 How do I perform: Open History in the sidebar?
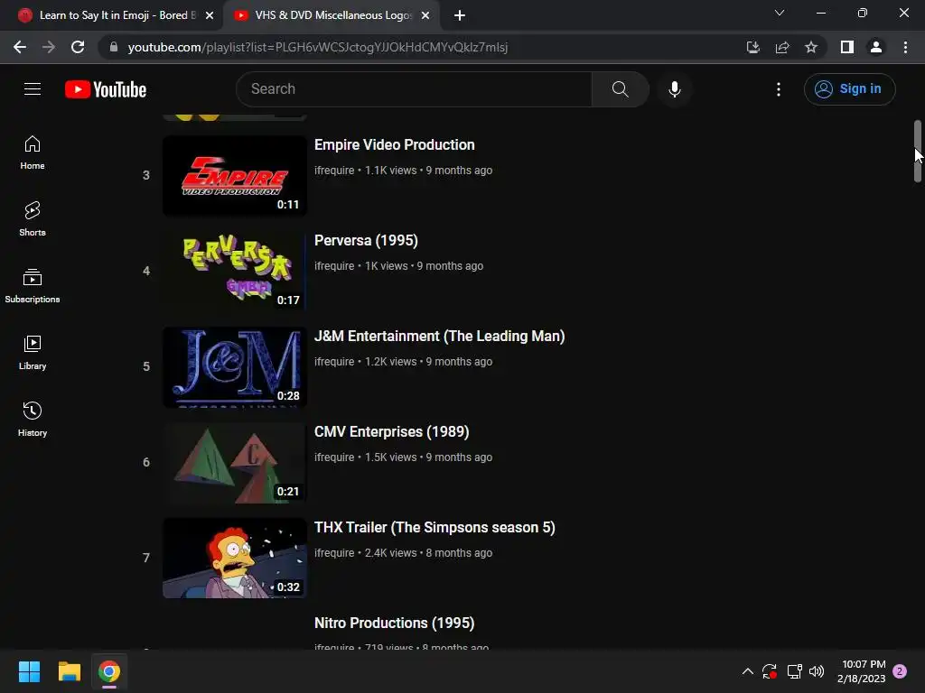point(33,419)
